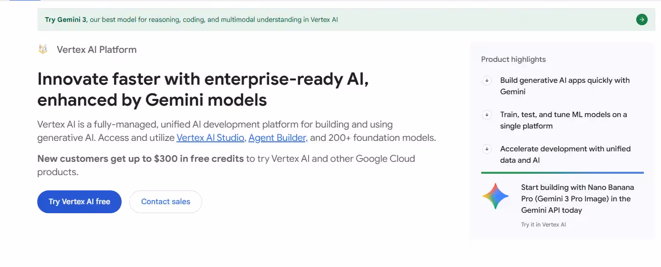Click the Vertex AI Platform title text
This screenshot has width=661, height=267.
click(x=96, y=49)
